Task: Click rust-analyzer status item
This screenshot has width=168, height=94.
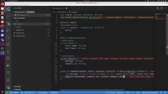Action: pyautogui.click(x=43, y=92)
